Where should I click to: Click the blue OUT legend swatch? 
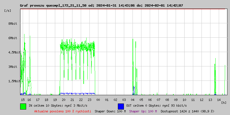pos(121,106)
